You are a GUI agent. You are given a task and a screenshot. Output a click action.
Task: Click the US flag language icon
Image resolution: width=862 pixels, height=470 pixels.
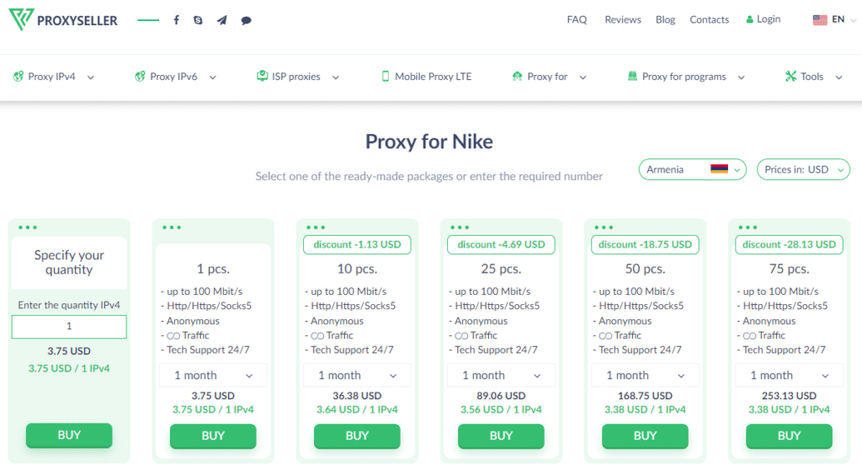pyautogui.click(x=820, y=20)
